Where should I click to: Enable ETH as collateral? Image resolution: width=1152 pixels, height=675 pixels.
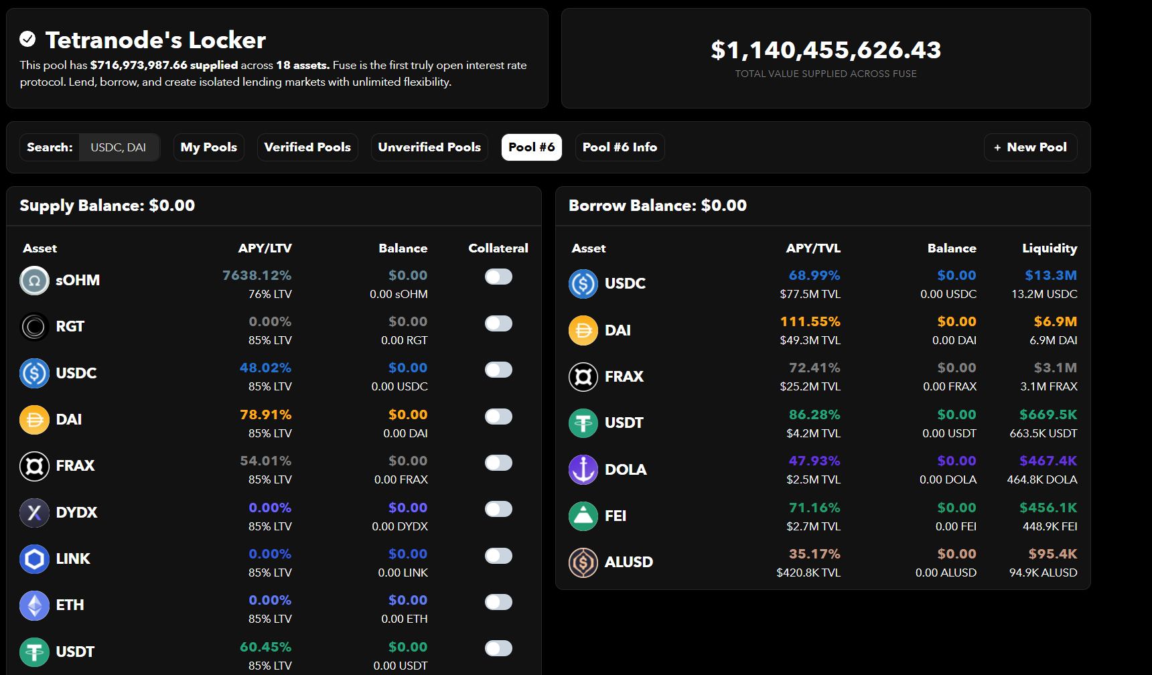498,602
